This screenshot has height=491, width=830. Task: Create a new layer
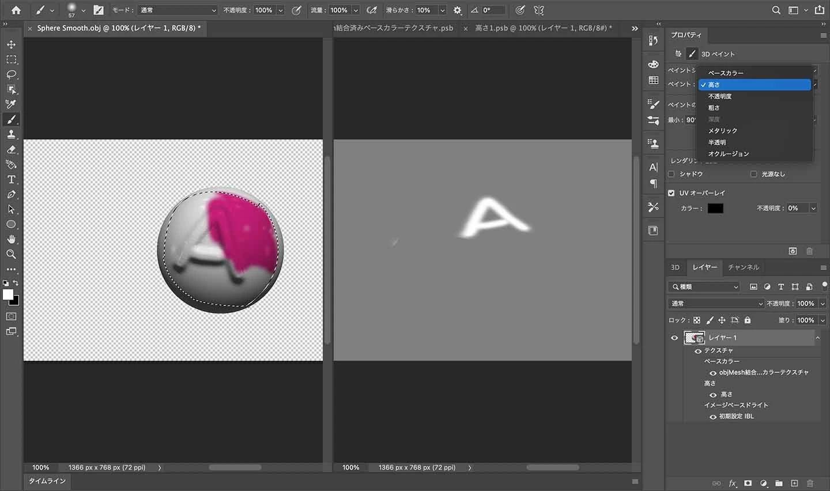[794, 483]
